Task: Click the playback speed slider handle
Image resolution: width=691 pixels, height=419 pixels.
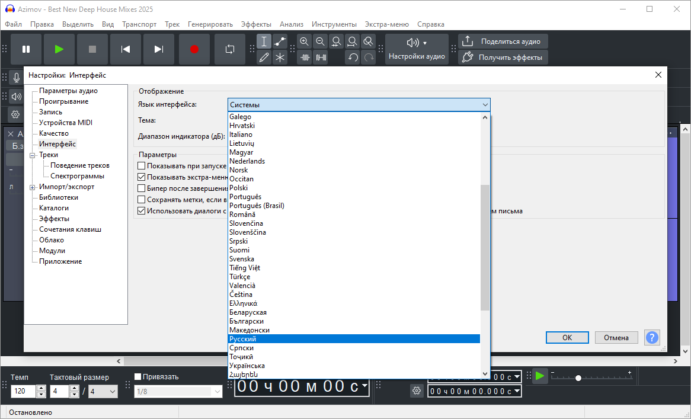Action: (x=578, y=378)
